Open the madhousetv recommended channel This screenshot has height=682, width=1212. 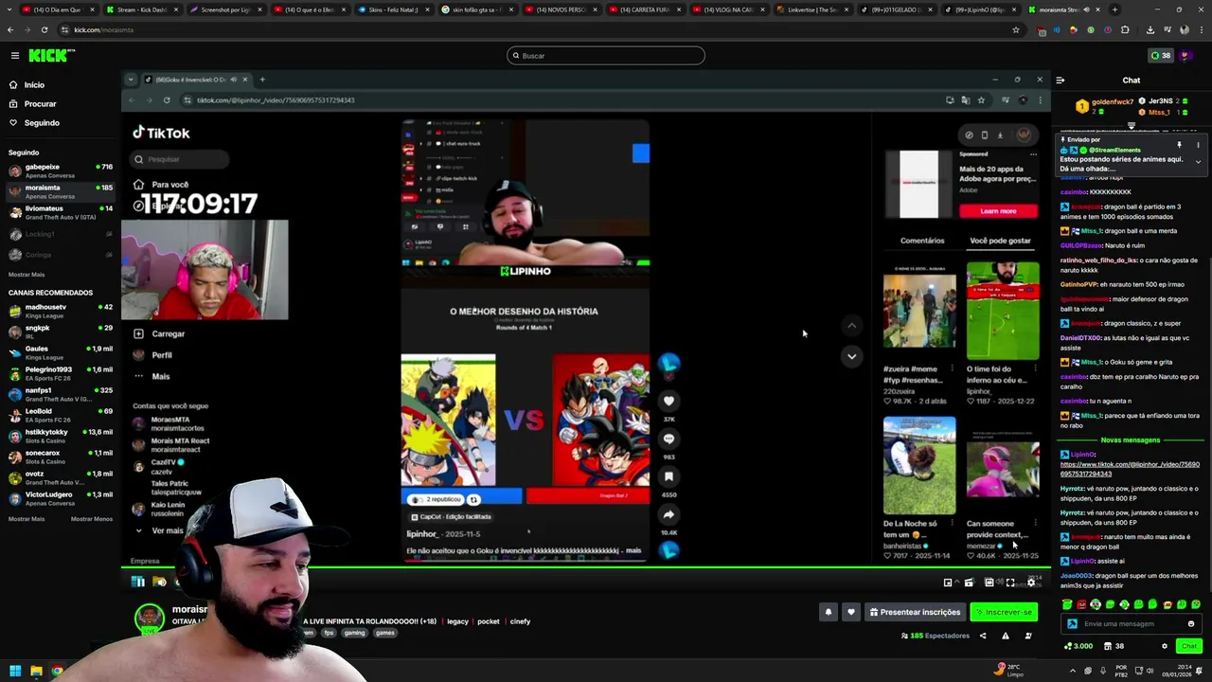pos(61,311)
